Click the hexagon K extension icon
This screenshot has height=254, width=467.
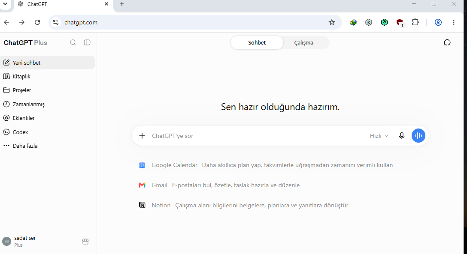coord(369,22)
